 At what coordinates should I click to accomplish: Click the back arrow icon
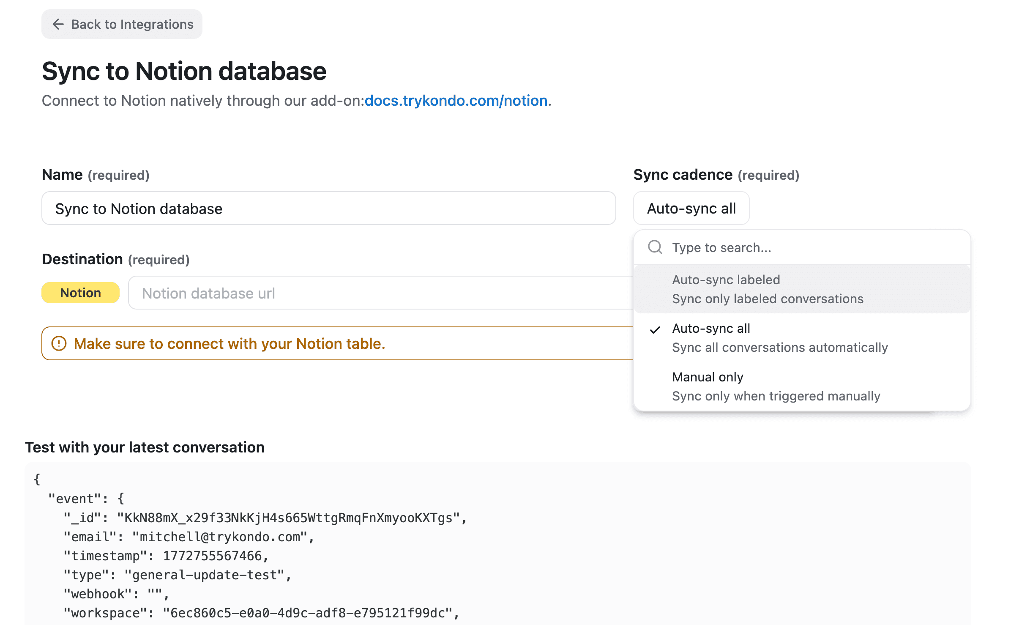[x=58, y=24]
